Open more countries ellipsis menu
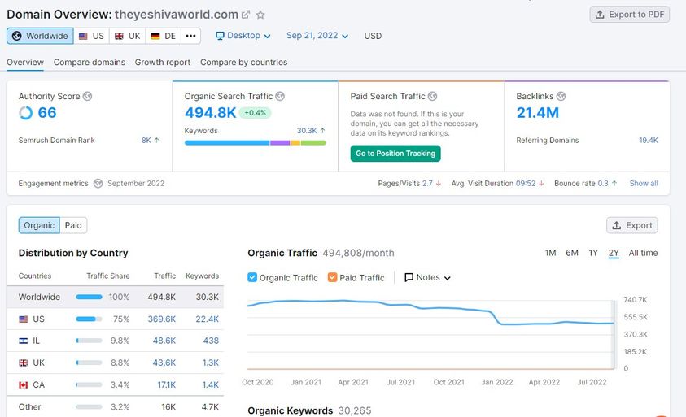This screenshot has width=686, height=417. click(x=190, y=36)
